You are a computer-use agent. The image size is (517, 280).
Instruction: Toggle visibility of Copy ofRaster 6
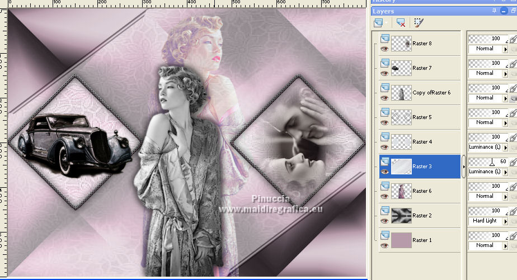click(x=384, y=98)
